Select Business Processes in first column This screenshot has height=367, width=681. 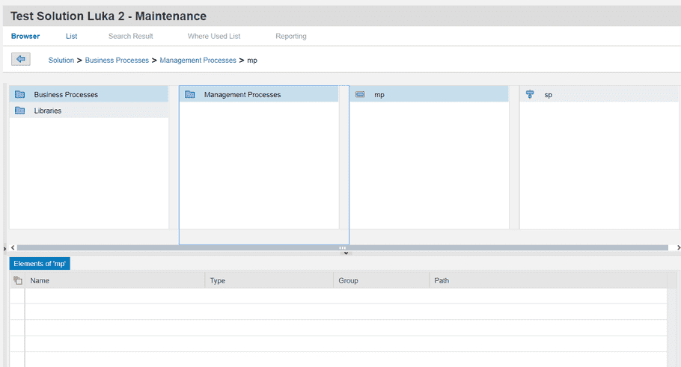88,94
